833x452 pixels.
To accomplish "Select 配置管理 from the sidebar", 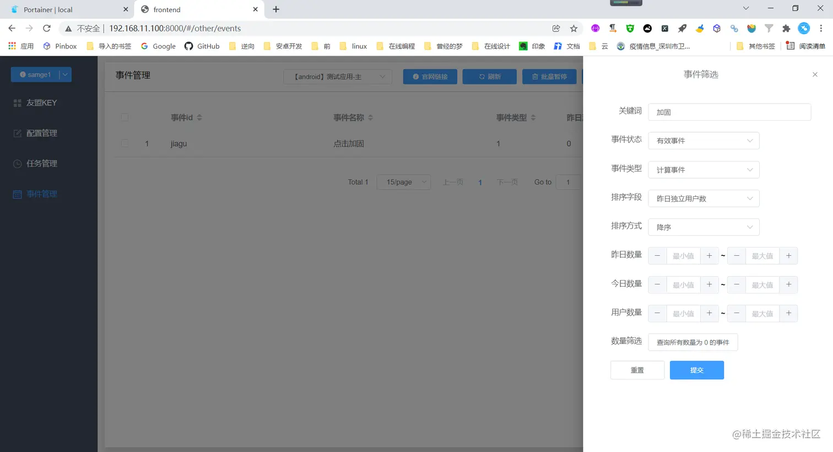I will coord(41,133).
